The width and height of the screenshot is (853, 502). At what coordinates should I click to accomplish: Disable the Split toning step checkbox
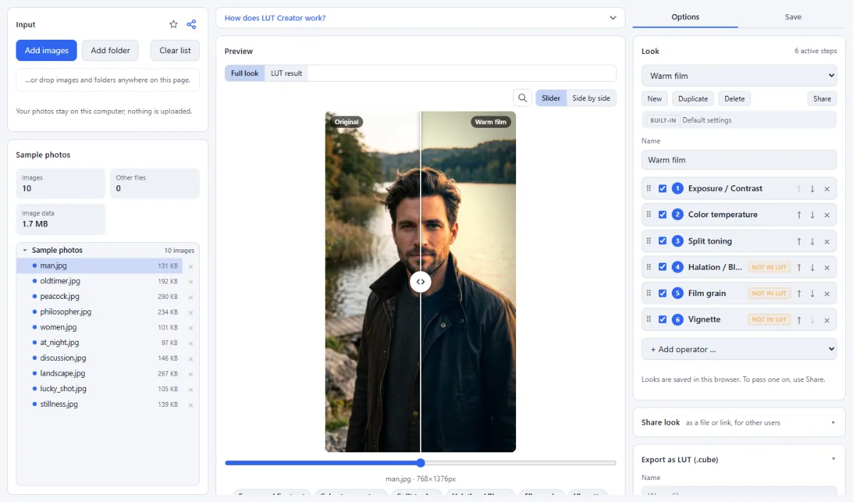pyautogui.click(x=662, y=241)
